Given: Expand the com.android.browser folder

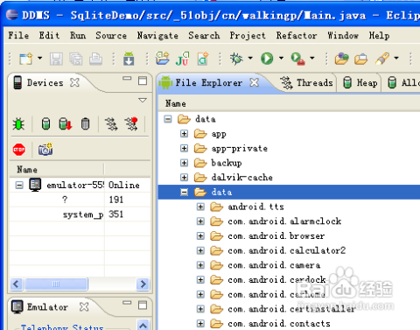Looking at the screenshot, I should [200, 235].
